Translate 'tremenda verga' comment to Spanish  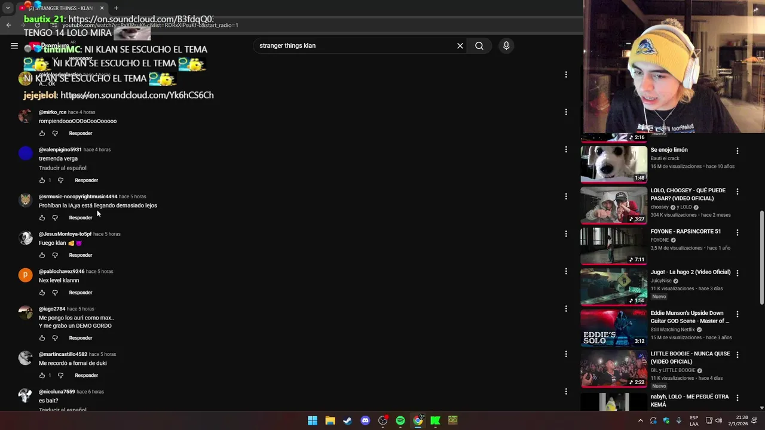pos(63,168)
